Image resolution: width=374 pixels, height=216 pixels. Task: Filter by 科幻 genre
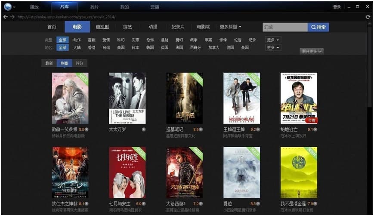pyautogui.click(x=121, y=40)
